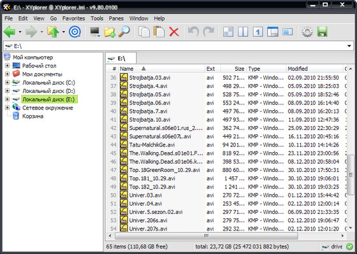Click the horizontal scrollbar thumb
This screenshot has width=357, height=254.
coord(207,236)
